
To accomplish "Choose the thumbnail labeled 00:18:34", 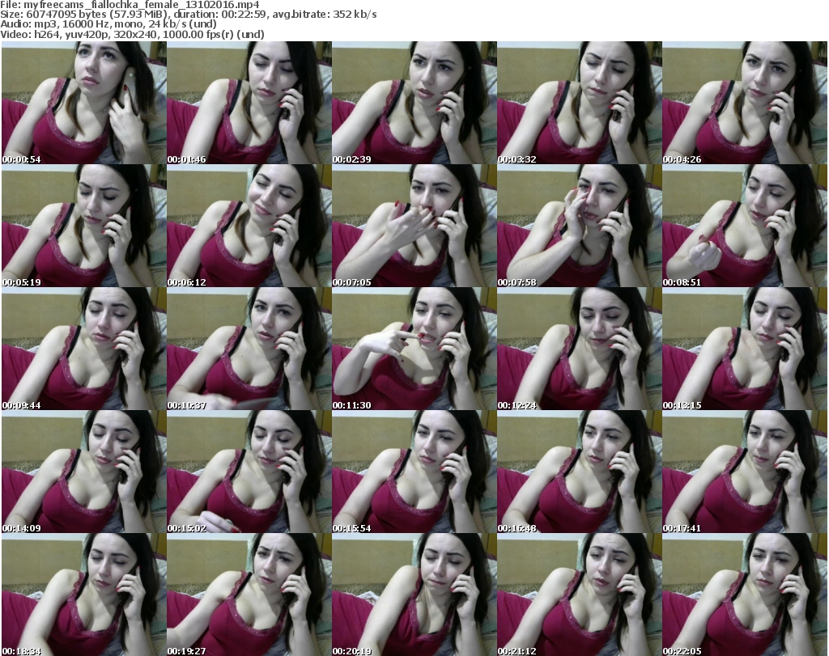I will pyautogui.click(x=84, y=595).
